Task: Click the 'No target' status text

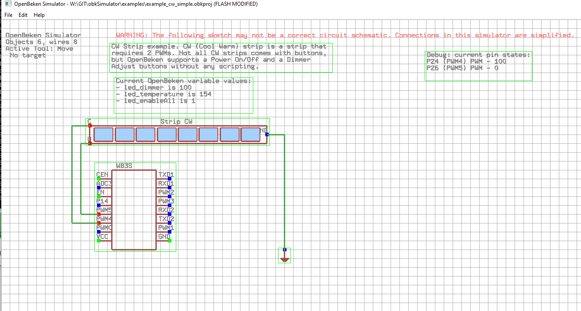Action: [27, 55]
